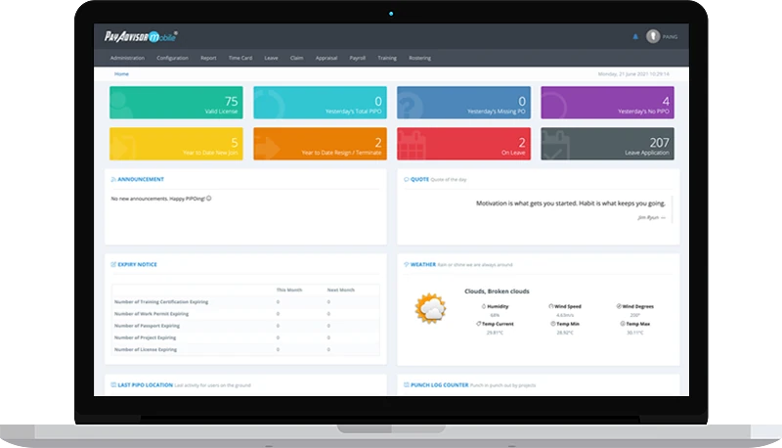The height and width of the screenshot is (448, 782).
Task: Open the Payroll menu
Action: 357,58
